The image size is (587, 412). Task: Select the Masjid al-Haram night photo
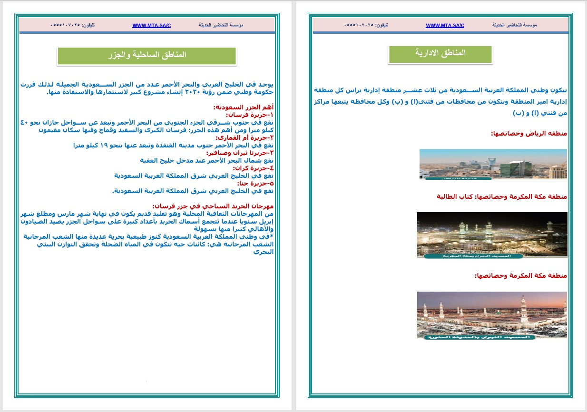tap(493, 233)
